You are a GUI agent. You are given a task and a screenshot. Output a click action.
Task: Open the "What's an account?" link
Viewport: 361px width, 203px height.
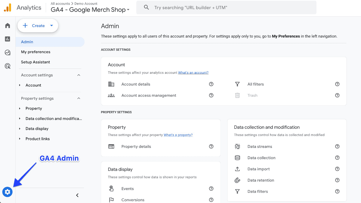193,73
